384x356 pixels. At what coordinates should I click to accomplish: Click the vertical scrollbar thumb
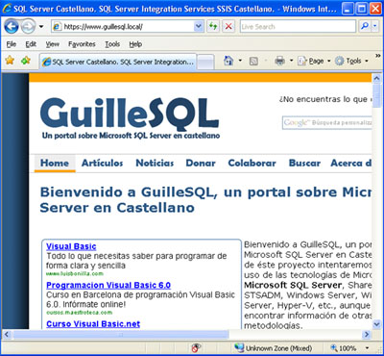tap(376, 95)
